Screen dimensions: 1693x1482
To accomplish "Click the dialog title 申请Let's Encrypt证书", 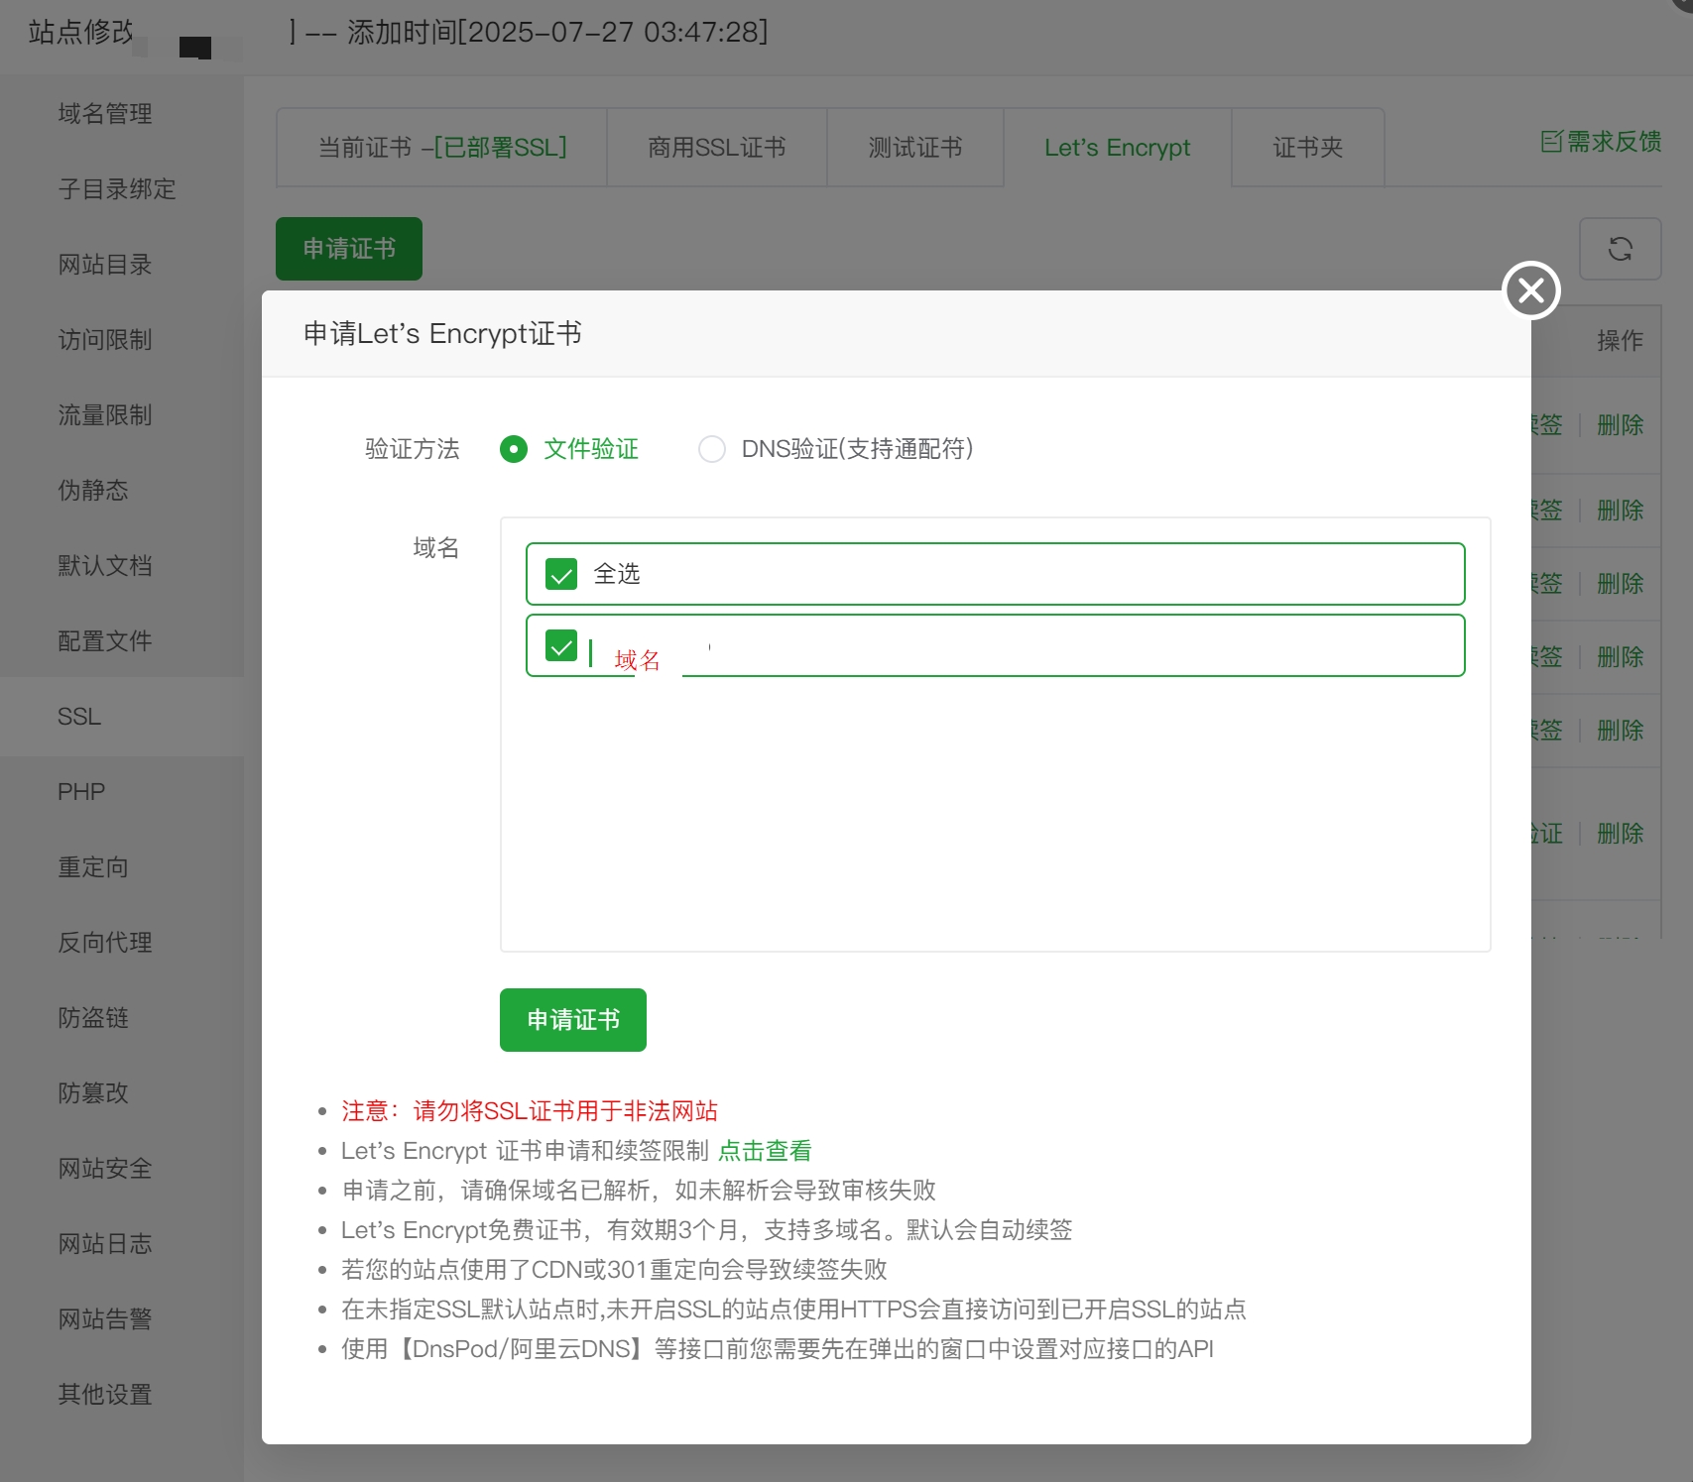I will click(442, 334).
